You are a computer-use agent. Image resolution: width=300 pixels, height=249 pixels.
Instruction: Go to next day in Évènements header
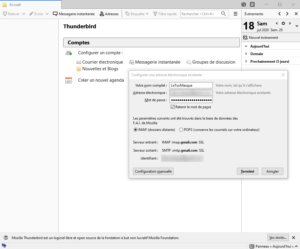coord(287,14)
